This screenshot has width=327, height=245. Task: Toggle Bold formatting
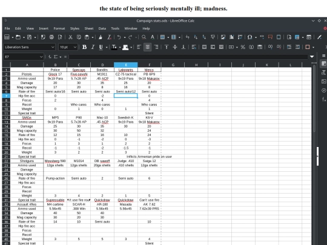point(84,47)
